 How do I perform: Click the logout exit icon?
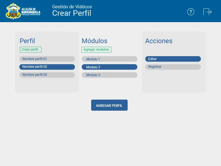click(207, 12)
